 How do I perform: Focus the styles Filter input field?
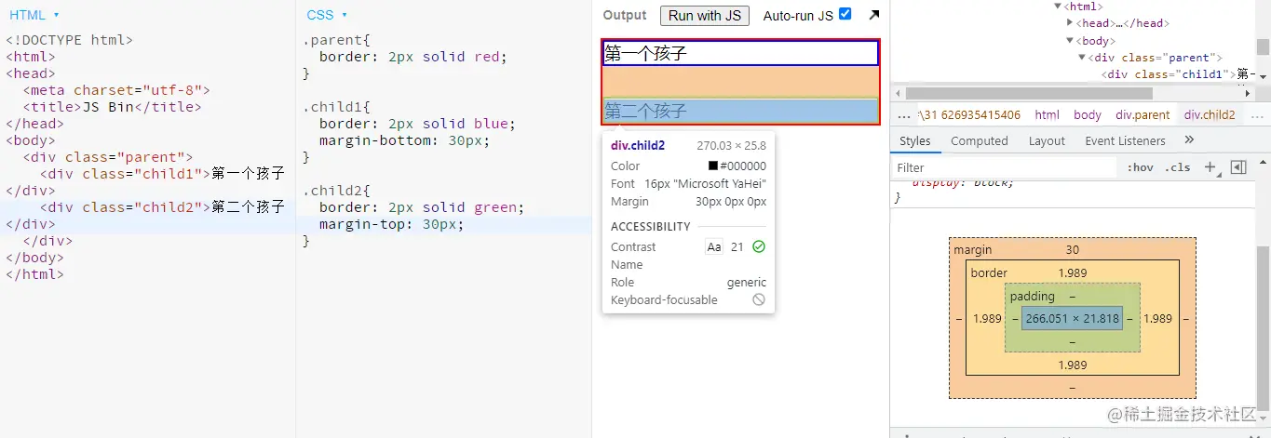pyautogui.click(x=1004, y=167)
